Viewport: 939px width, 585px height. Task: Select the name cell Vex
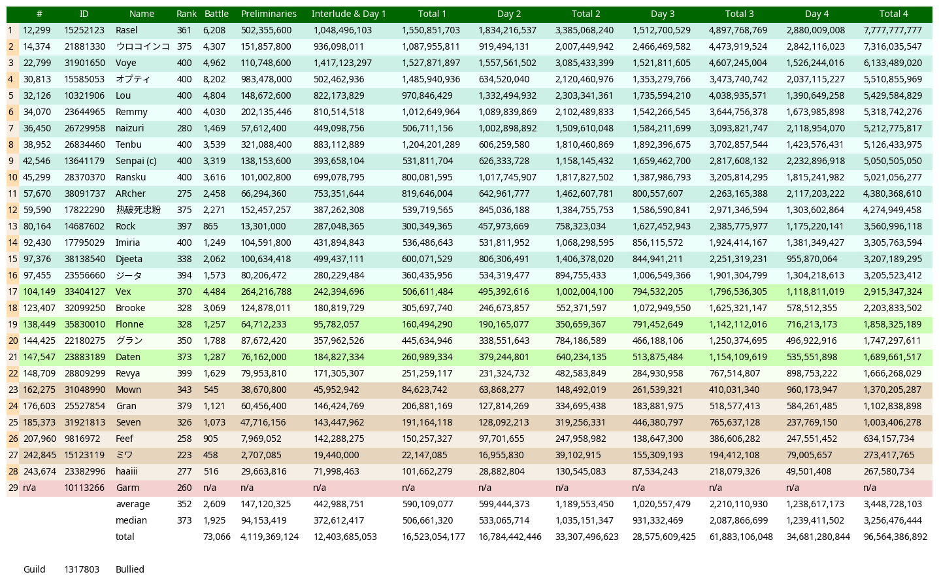(x=124, y=292)
